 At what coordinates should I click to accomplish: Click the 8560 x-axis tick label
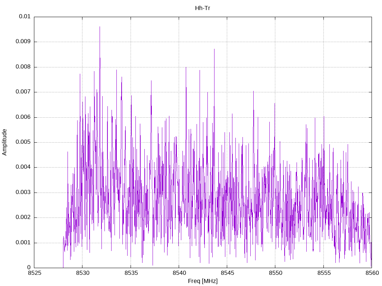[x=372, y=273]
